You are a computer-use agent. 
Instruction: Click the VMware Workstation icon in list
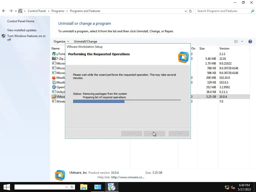tap(54, 96)
